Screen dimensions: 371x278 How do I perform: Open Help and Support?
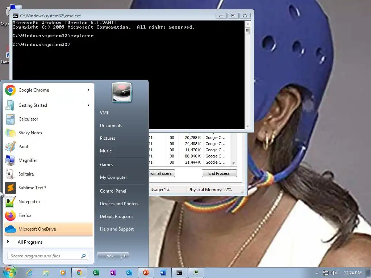pyautogui.click(x=117, y=229)
